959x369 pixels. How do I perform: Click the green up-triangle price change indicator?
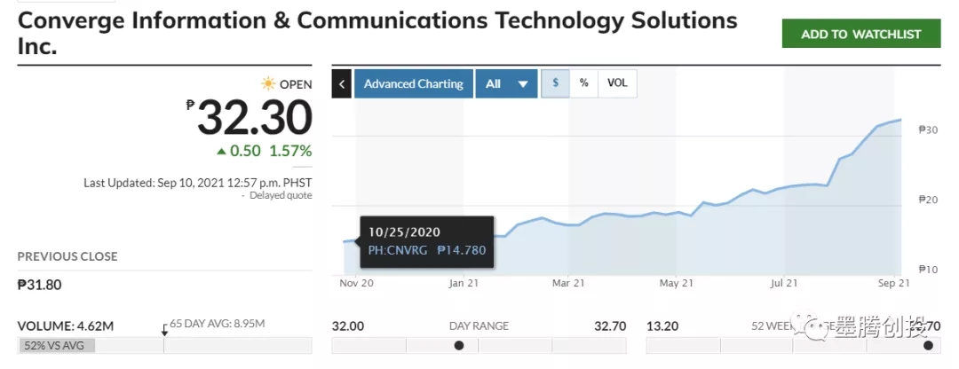[x=222, y=151]
